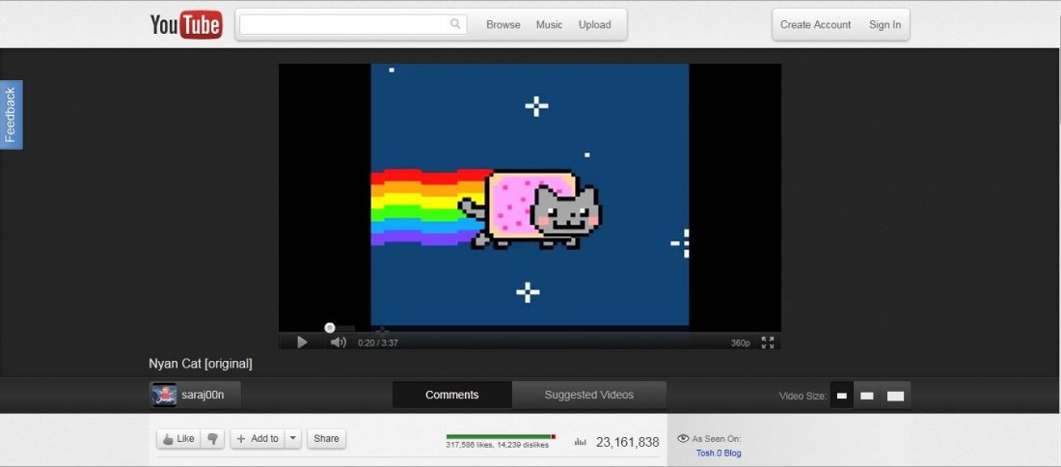Enter fullscreen using the expand icon
This screenshot has height=467, width=1061.
768,342
